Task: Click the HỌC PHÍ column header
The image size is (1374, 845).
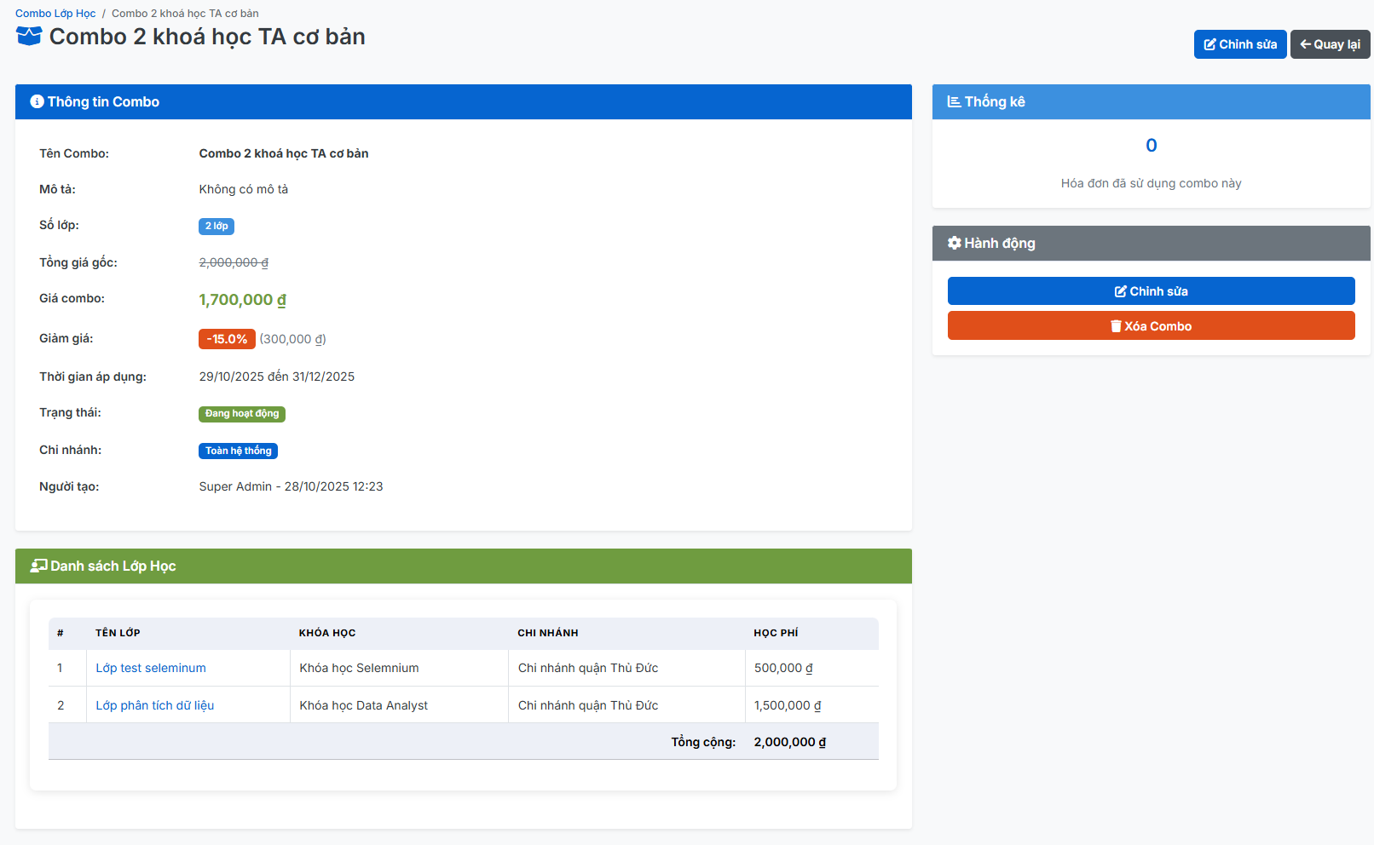Action: tap(776, 633)
